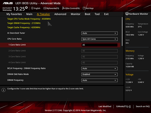151x113 pixels.
Task: Click the Hot Keys question mark icon
Action: 84,8
